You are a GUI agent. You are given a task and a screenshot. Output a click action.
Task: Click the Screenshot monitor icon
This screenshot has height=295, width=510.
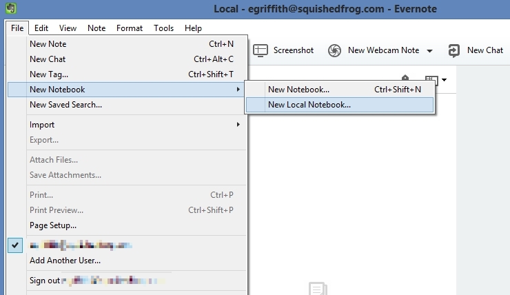pyautogui.click(x=261, y=51)
